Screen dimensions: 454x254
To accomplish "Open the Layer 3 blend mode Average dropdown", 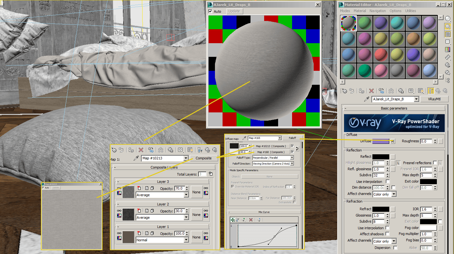I will [x=162, y=195].
